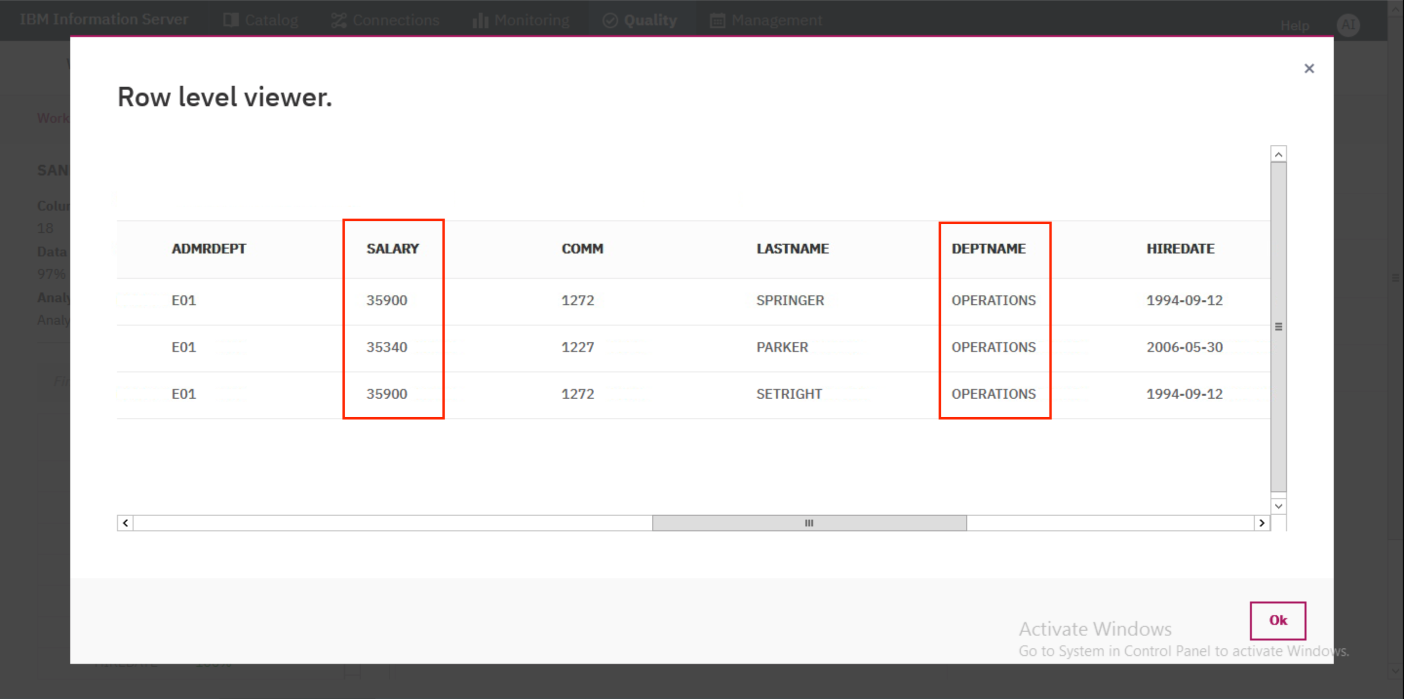Open the Catalog menu
Screen dimensions: 1404x699
pyautogui.click(x=260, y=20)
